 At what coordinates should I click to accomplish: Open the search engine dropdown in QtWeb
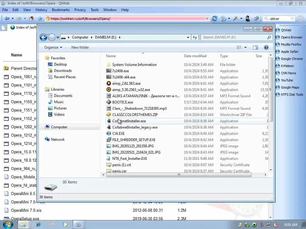click(267, 19)
